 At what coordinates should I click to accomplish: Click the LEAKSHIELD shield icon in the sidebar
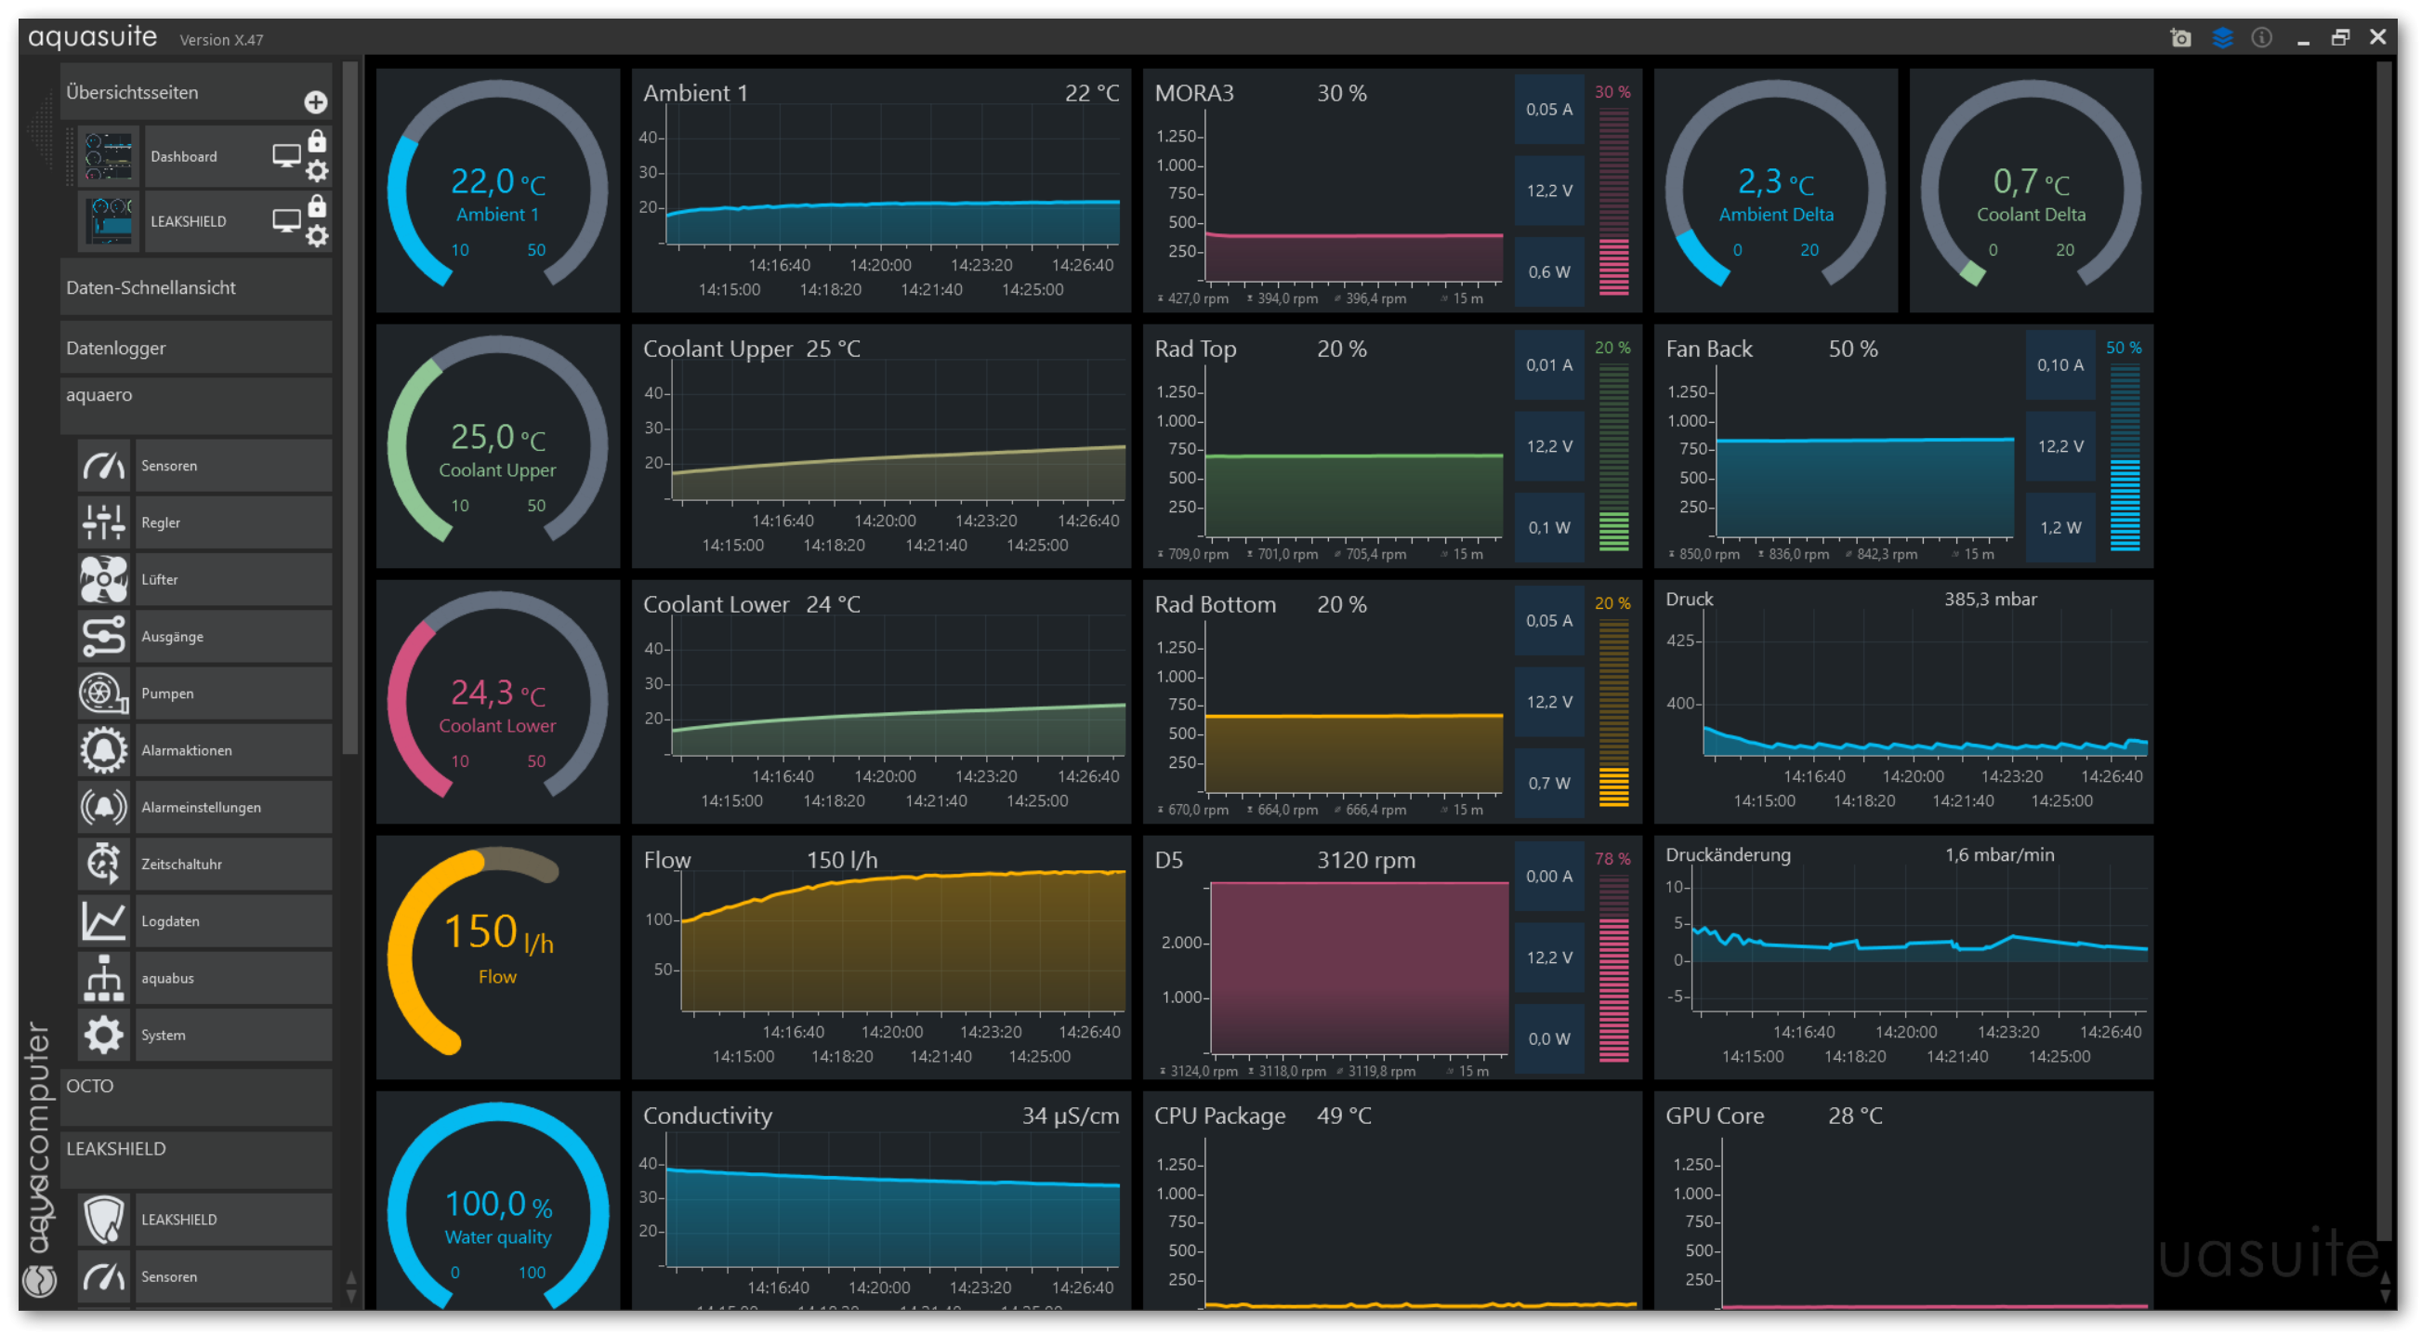[103, 1220]
